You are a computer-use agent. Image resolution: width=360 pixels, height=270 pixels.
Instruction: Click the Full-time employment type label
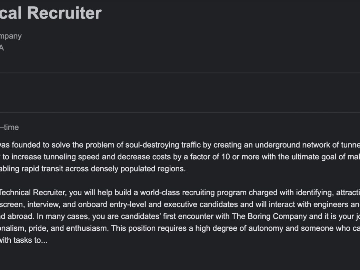pyautogui.click(x=9, y=127)
